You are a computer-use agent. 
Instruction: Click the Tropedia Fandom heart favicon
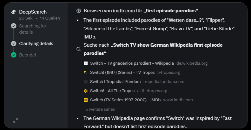pyautogui.click(x=86, y=82)
